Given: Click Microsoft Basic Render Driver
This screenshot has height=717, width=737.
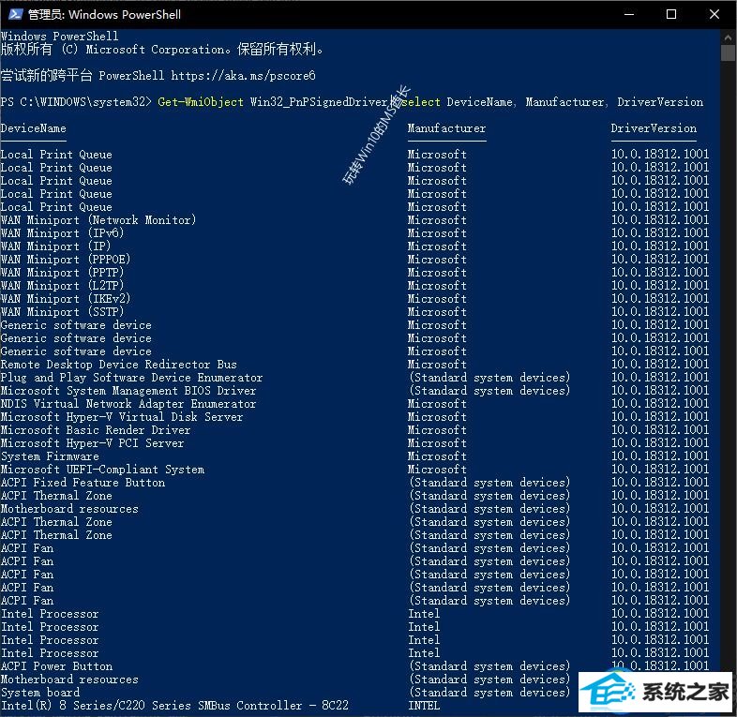Looking at the screenshot, I should pos(96,430).
